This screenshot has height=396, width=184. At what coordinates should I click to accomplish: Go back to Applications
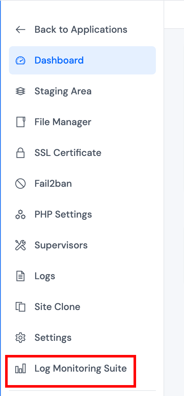[81, 30]
